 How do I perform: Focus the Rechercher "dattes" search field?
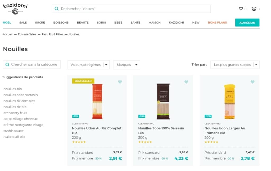coord(131,9)
